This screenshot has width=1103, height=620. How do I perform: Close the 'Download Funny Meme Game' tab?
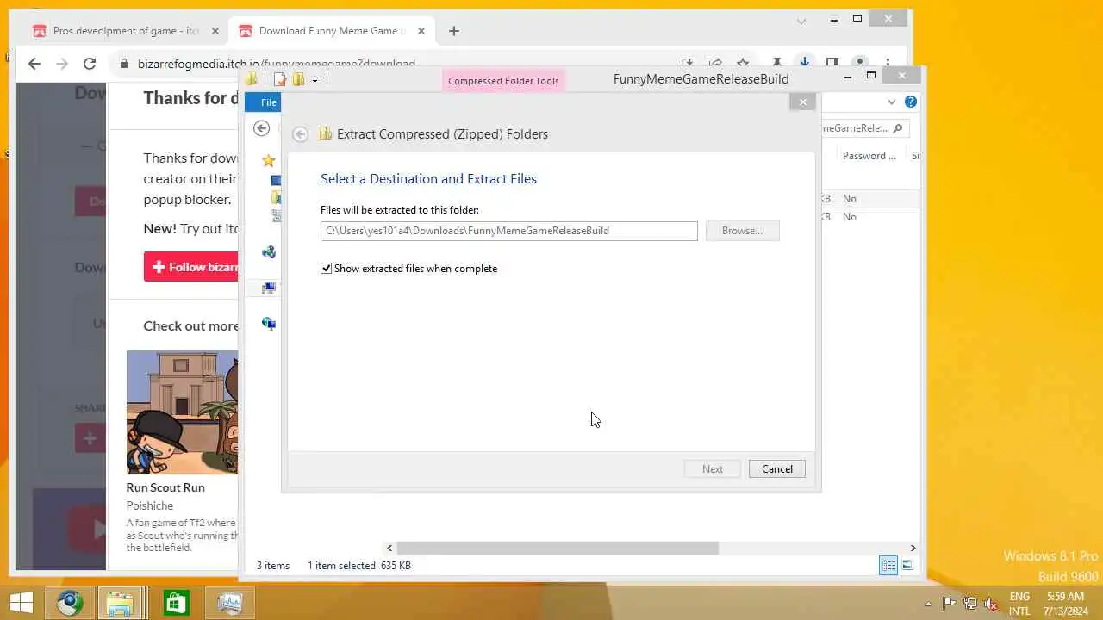[421, 31]
